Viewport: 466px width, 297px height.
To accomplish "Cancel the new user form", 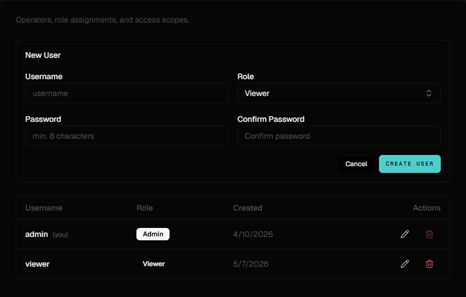I will click(356, 164).
